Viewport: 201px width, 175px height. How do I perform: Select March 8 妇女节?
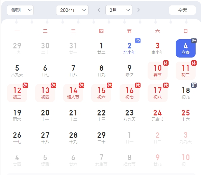129,160
